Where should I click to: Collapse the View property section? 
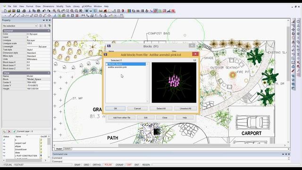(49, 73)
